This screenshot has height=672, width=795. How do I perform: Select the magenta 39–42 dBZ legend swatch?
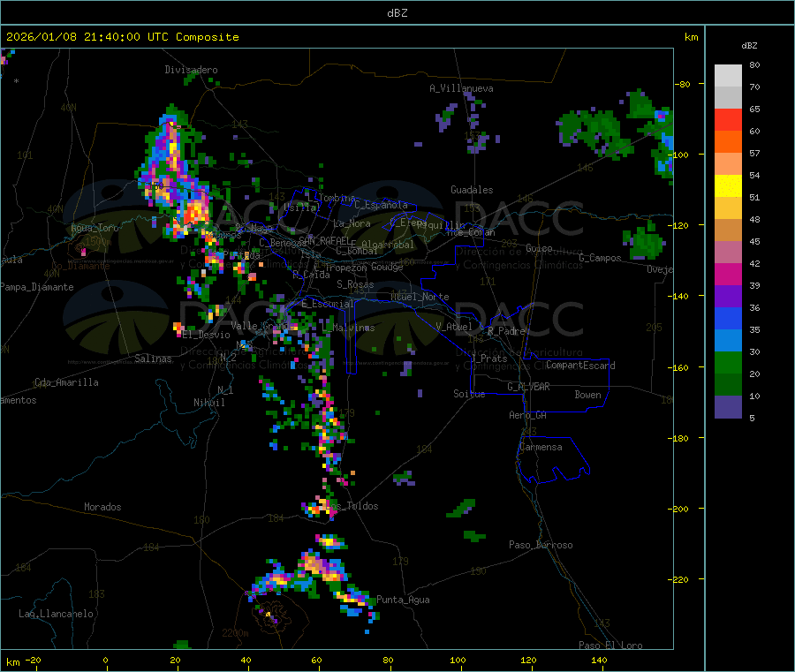pyautogui.click(x=728, y=274)
